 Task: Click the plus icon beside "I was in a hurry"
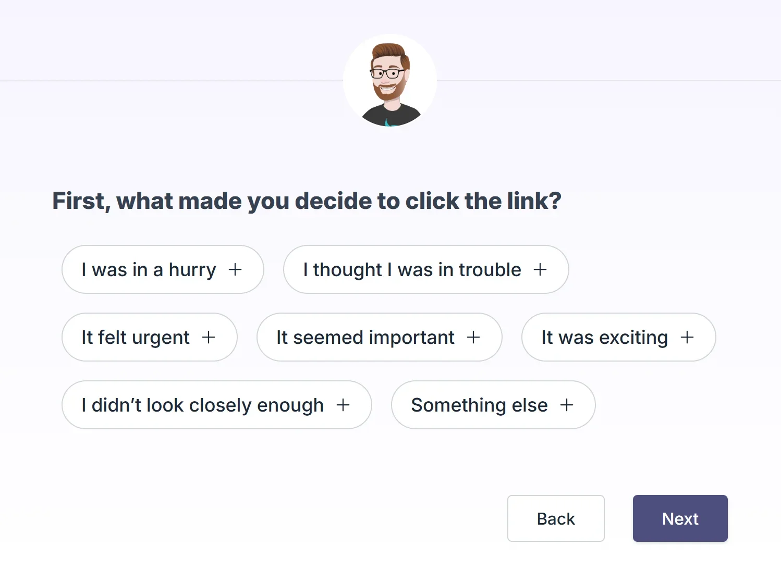235,269
